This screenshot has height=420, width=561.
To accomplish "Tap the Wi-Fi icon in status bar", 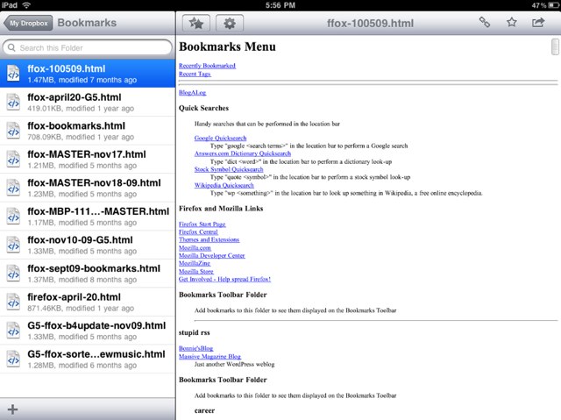I will pos(26,5).
